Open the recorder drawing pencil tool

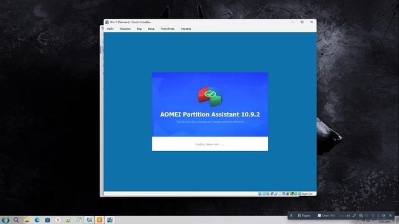[355, 216]
